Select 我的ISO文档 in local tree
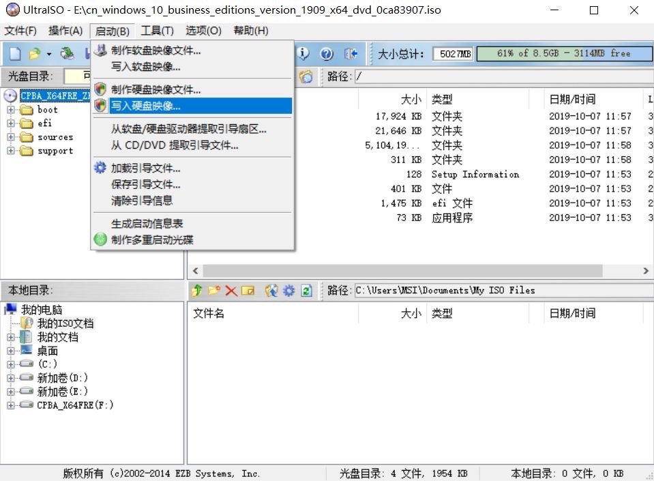Viewport: 654px width, 481px height. pyautogui.click(x=65, y=323)
